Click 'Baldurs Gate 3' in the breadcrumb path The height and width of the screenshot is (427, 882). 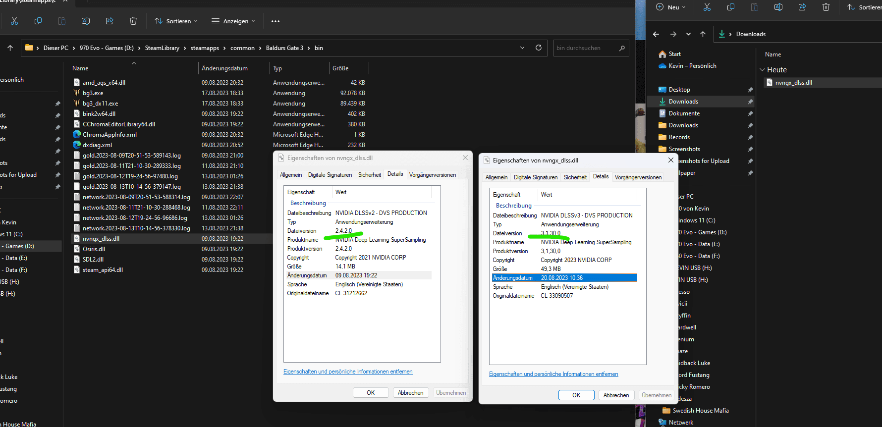point(284,48)
